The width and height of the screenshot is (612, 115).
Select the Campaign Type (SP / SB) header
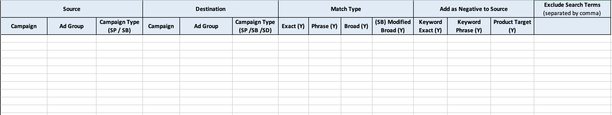[119, 26]
